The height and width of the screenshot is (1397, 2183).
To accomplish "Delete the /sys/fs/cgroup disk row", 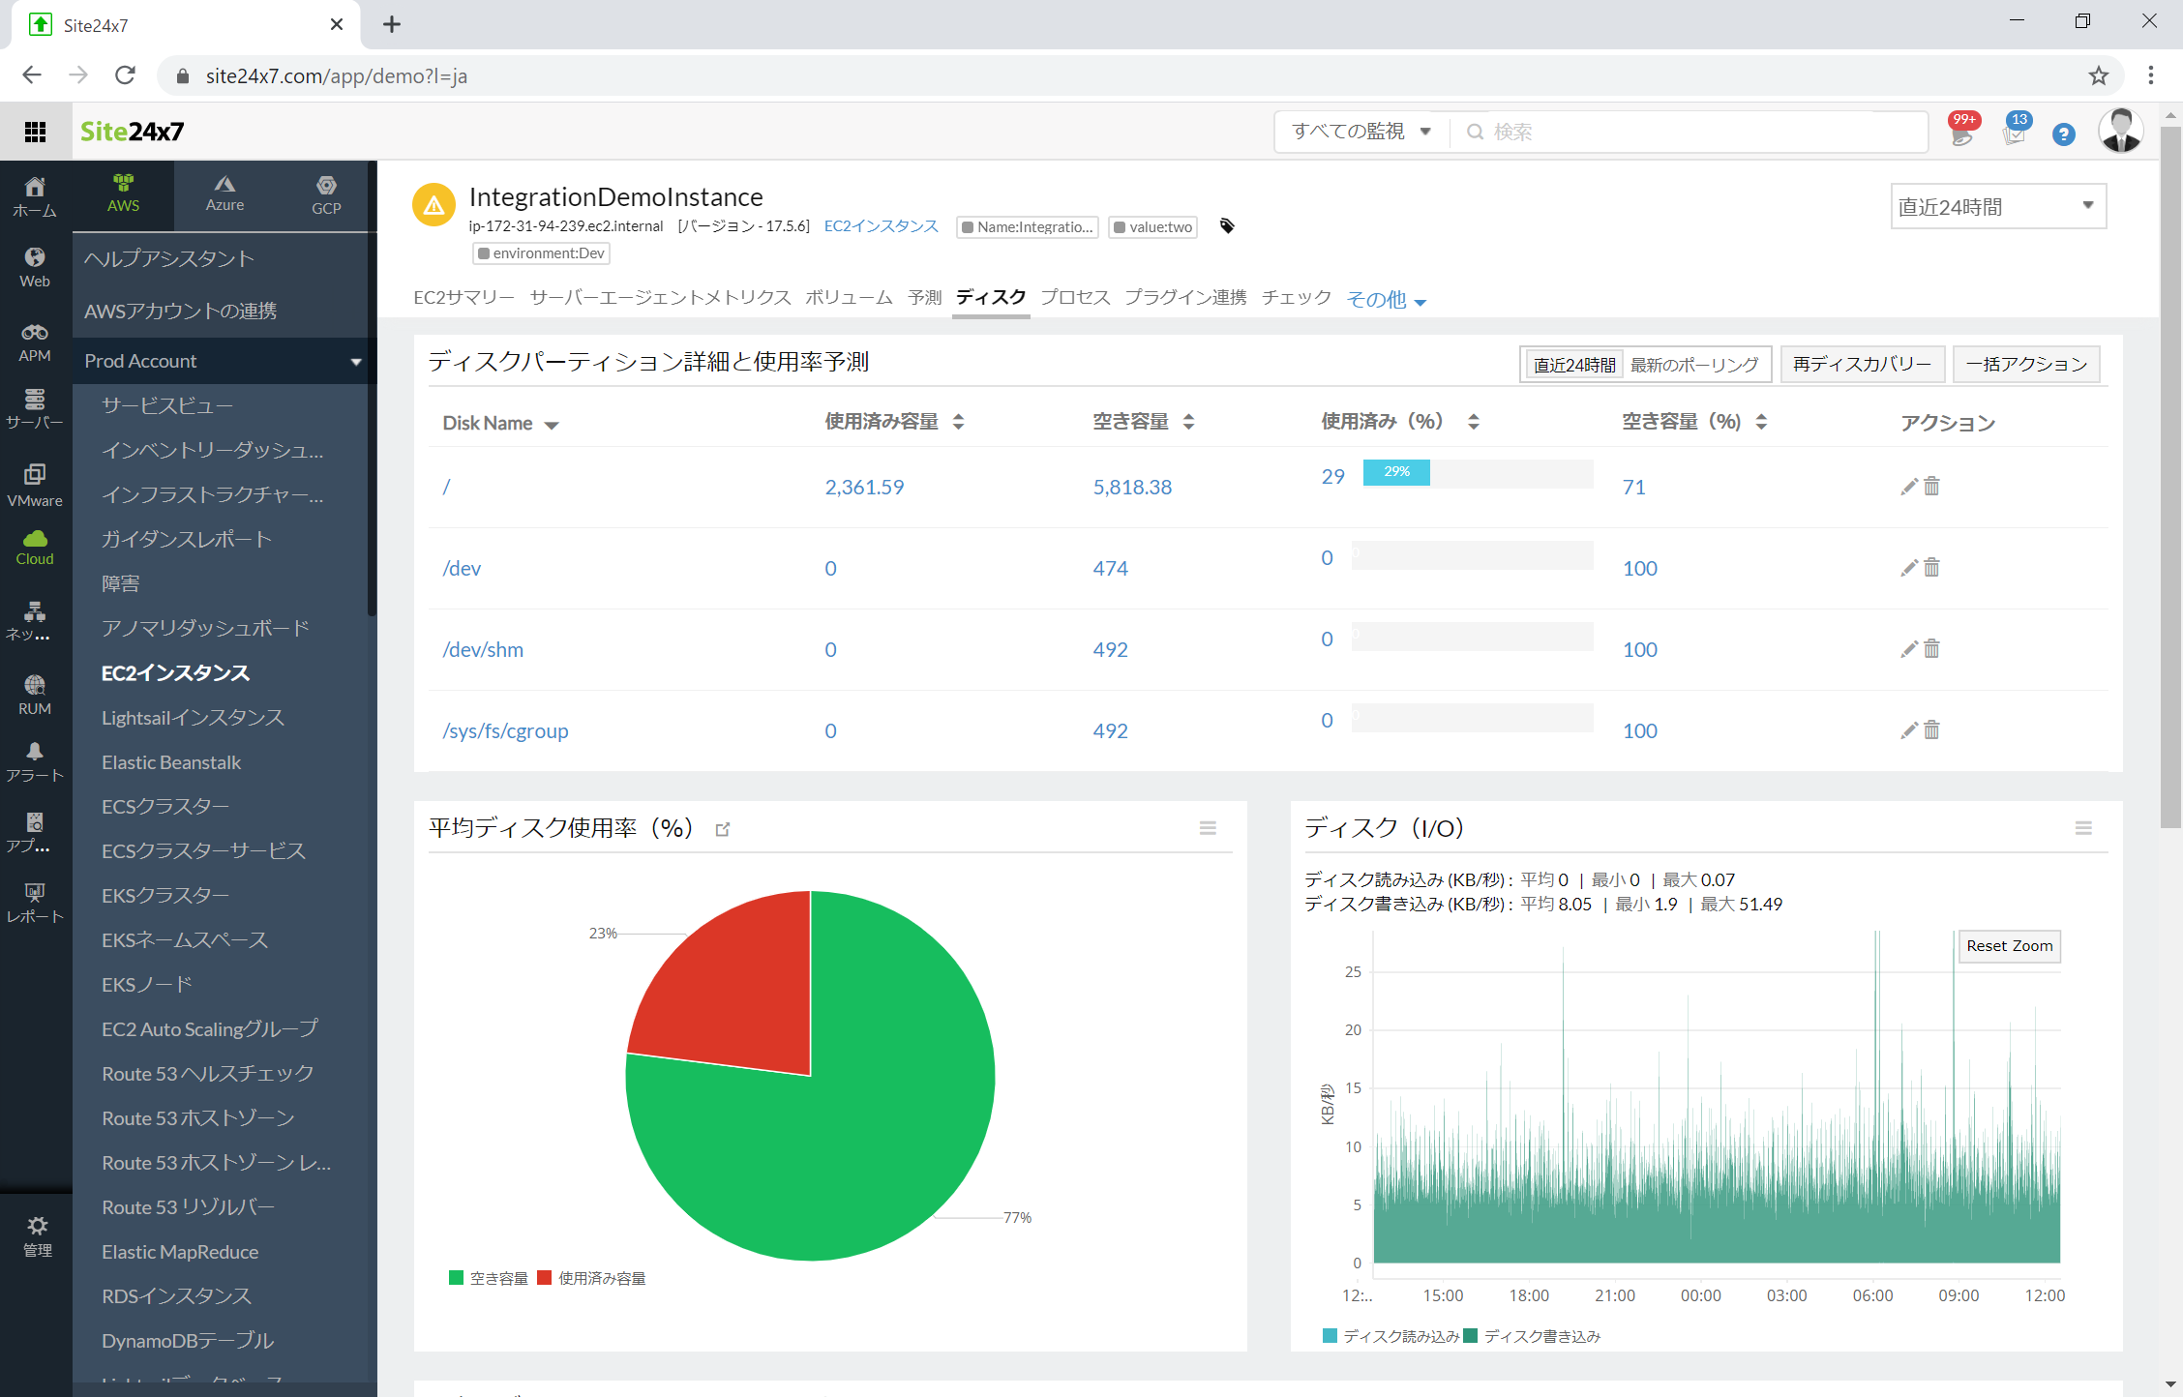I will coord(1931,730).
